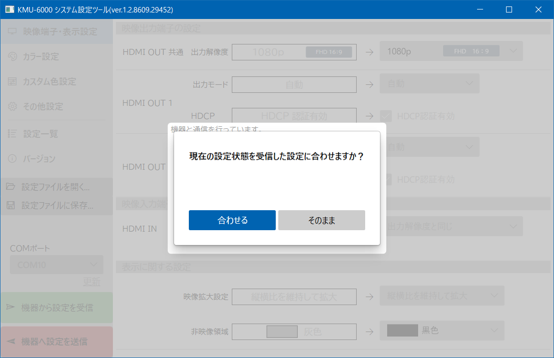Click the floppy disk icon for 設定ファイルに保存
The width and height of the screenshot is (554, 358).
click(x=10, y=205)
